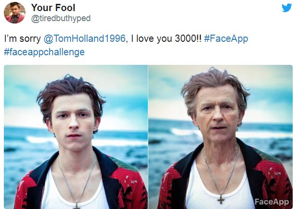Click the sky area in the right photo
This screenshot has width=298, height=209.
click(x=270, y=91)
